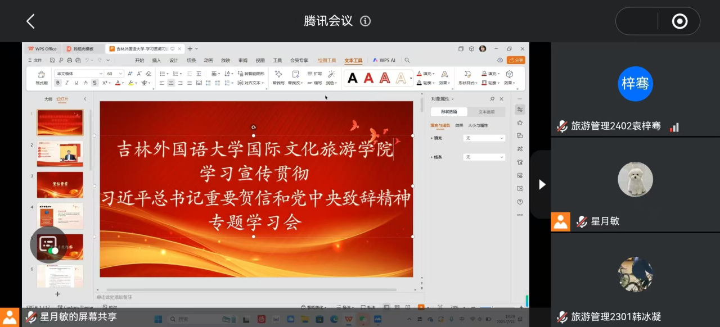The width and height of the screenshot is (720, 327).
Task: Toggle center text alignment
Action: [170, 83]
